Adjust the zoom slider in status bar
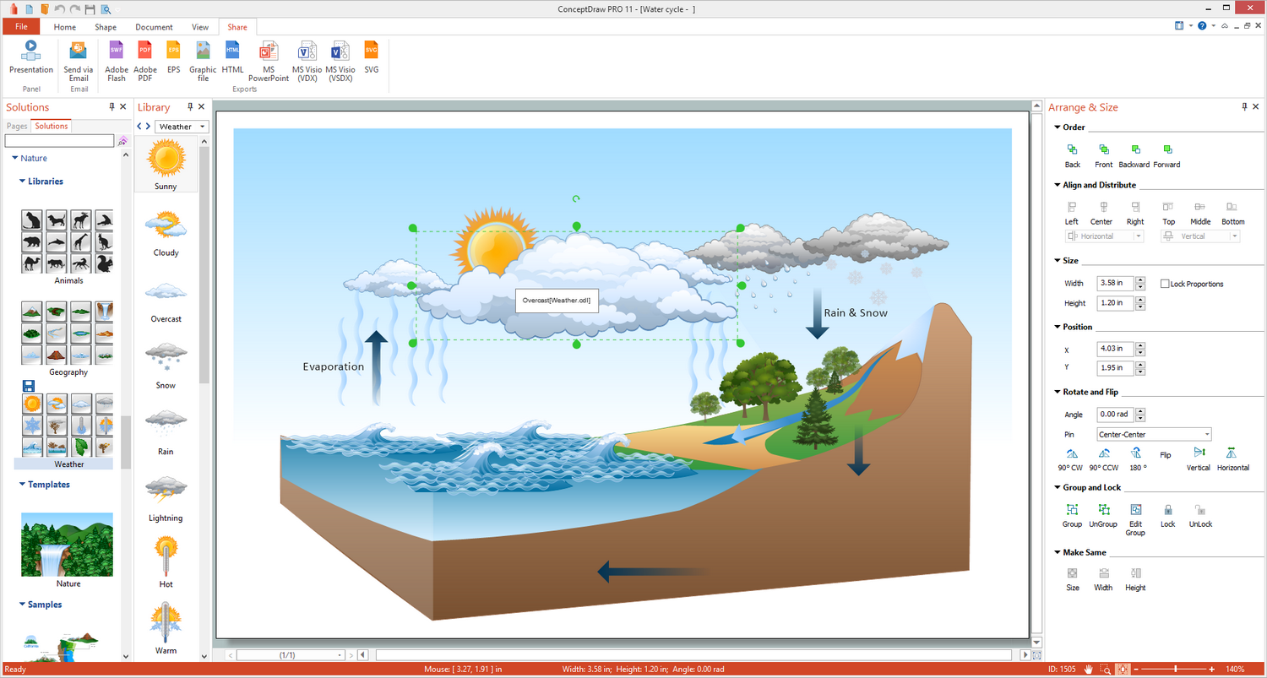The width and height of the screenshot is (1267, 678). [1176, 669]
